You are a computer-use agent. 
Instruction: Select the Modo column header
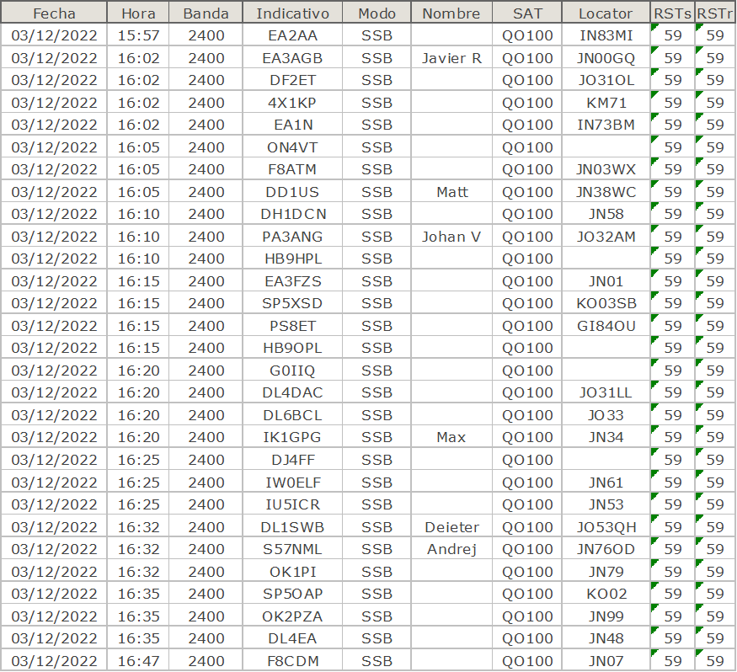[x=377, y=13]
